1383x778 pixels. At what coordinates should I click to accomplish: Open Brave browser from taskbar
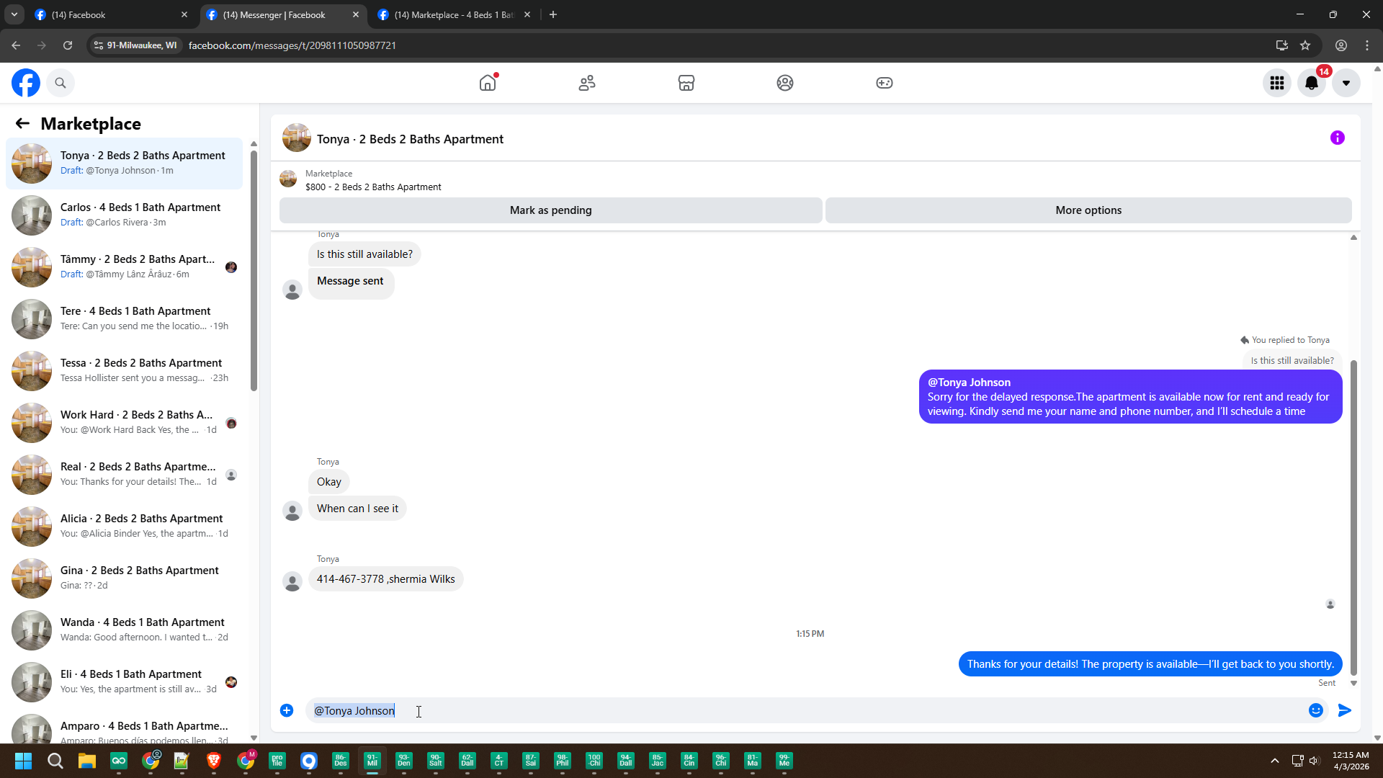(214, 761)
